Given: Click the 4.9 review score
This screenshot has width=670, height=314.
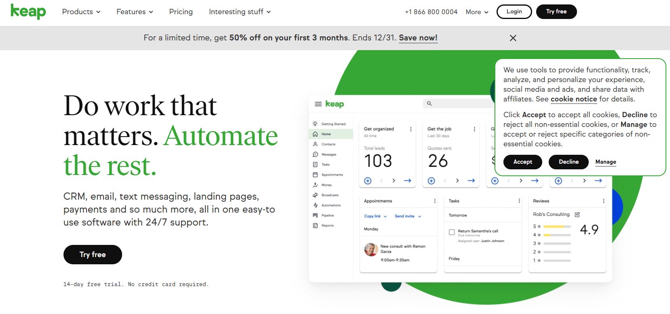Looking at the screenshot, I should coord(589,230).
